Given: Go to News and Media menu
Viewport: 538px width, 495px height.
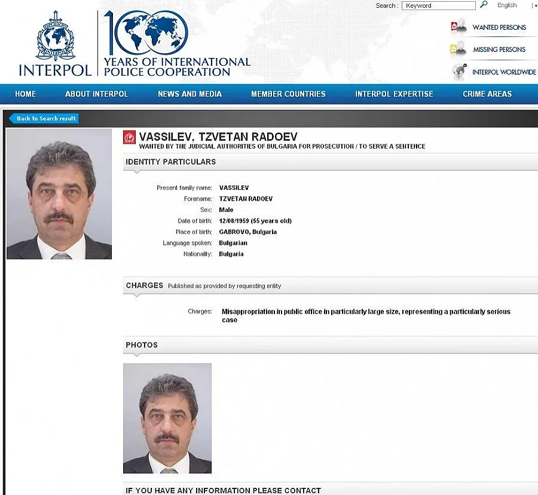Looking at the screenshot, I should [x=189, y=94].
